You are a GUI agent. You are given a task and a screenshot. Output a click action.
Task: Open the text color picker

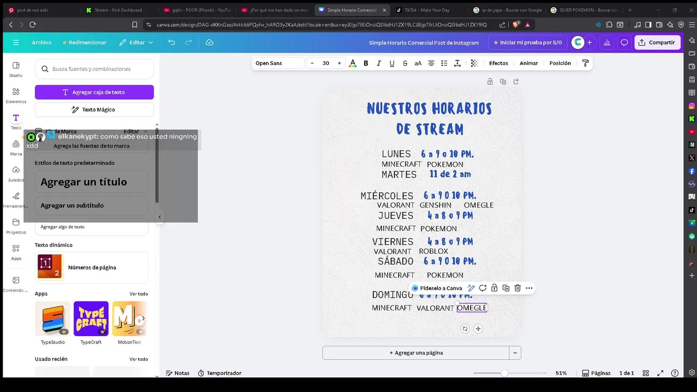coord(352,63)
